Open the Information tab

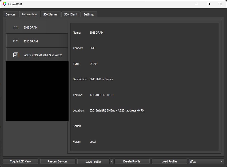tap(30, 14)
